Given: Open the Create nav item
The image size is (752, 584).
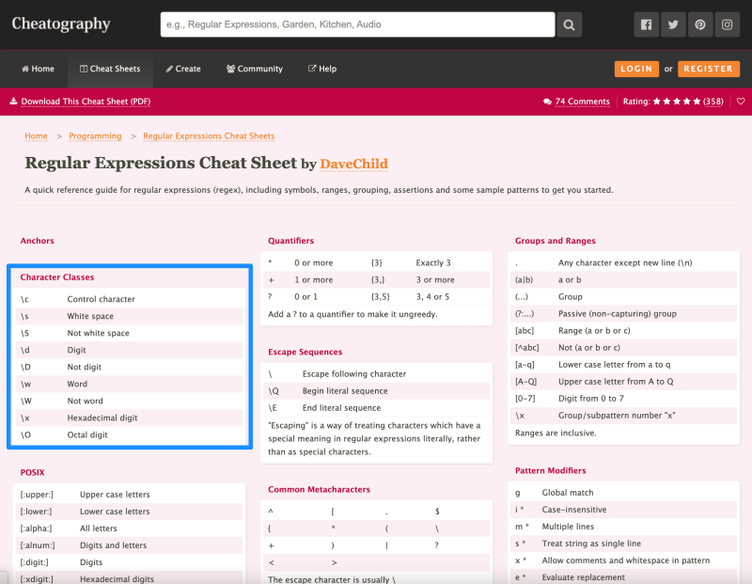Looking at the screenshot, I should pos(183,69).
